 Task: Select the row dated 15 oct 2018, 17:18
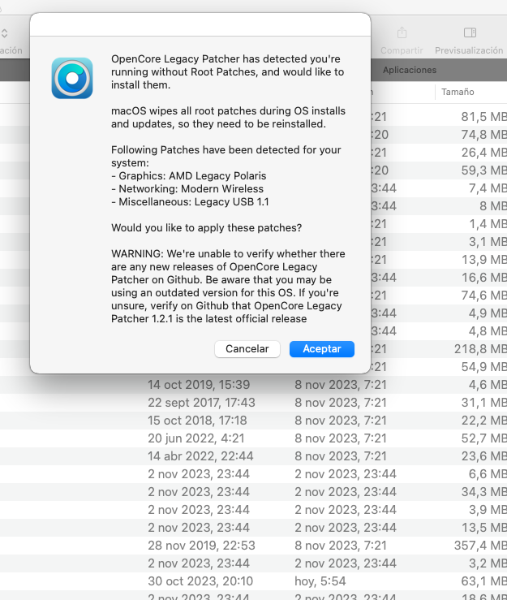coord(253,421)
